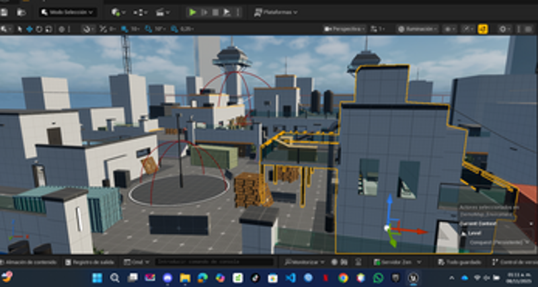Screen dimensions: 538x287
Task: Select the Scale tool
Action: (48, 29)
